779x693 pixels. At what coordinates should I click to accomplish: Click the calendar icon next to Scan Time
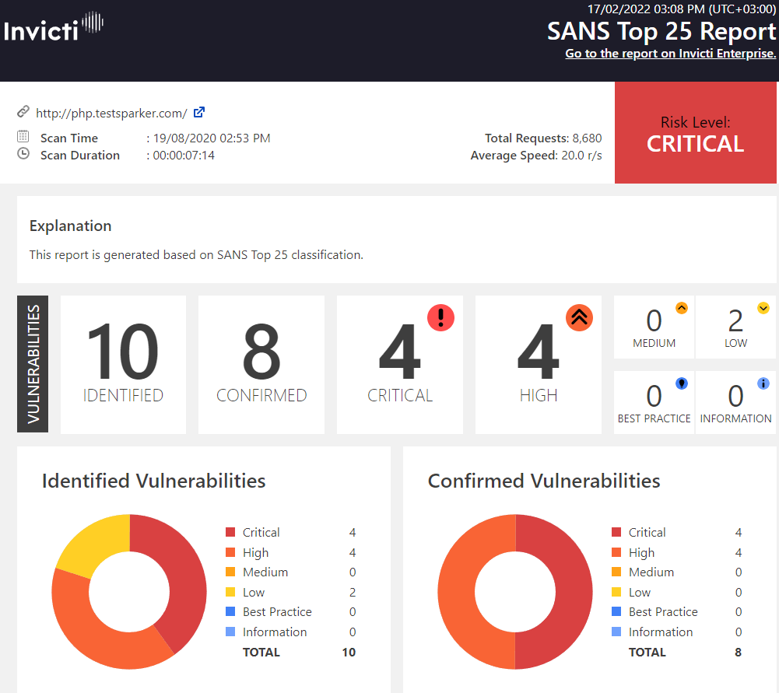23,136
